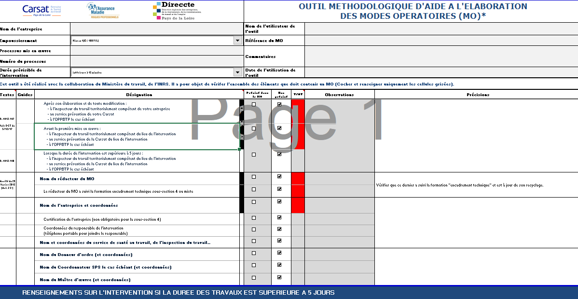The width and height of the screenshot is (578, 299).
Task: Untick the checked box for the service de santé row
Action: [279, 241]
